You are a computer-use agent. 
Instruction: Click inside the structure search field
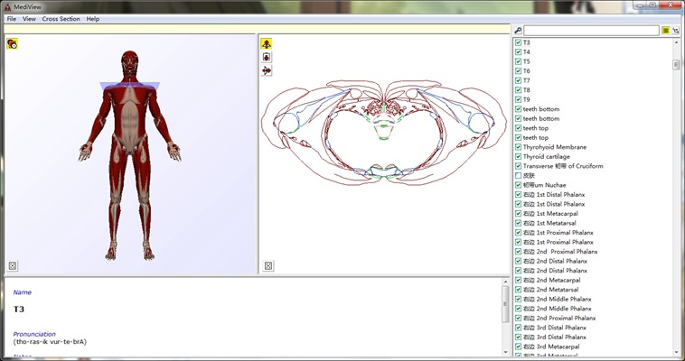point(591,30)
